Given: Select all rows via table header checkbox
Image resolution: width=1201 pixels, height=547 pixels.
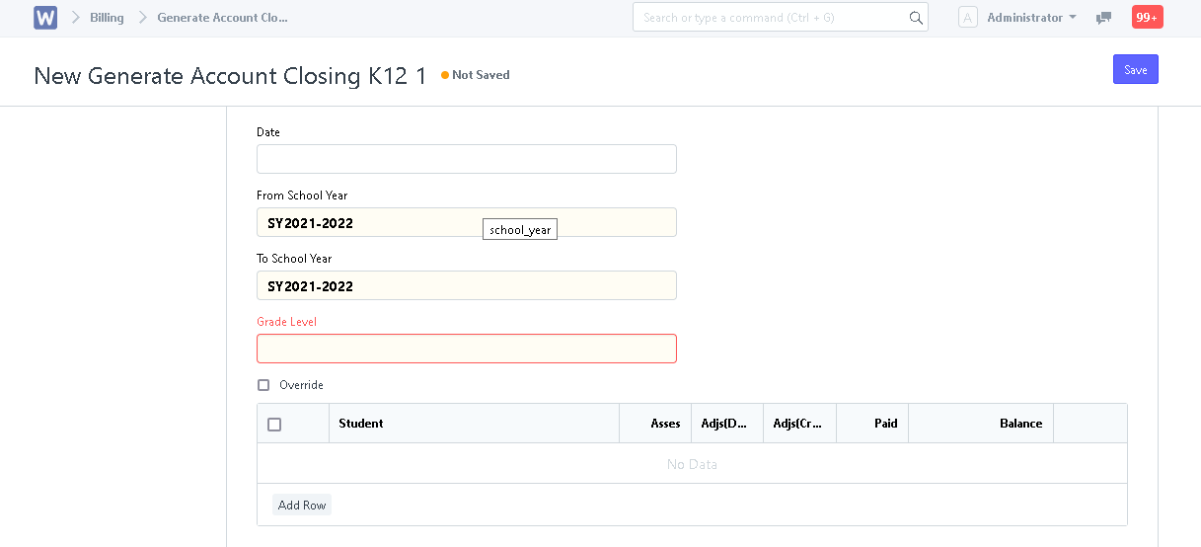Looking at the screenshot, I should pyautogui.click(x=274, y=425).
